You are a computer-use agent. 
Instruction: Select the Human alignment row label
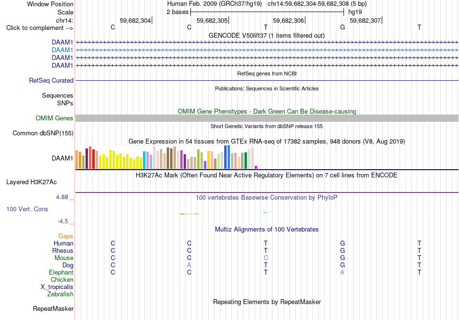tap(63, 243)
